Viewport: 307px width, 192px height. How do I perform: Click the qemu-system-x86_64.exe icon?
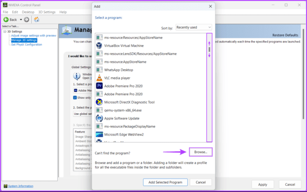[99, 110]
